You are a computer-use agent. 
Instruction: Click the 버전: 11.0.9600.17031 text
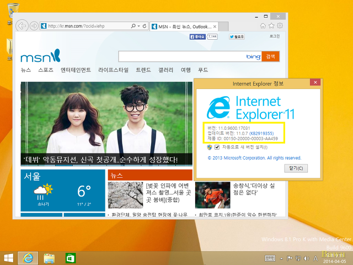(229, 128)
